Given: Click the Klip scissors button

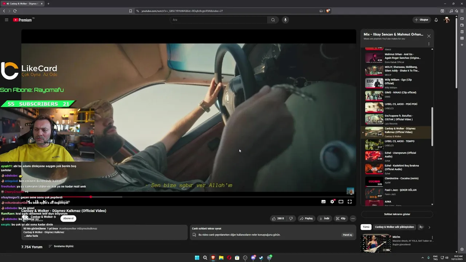Looking at the screenshot, I should click(341, 218).
